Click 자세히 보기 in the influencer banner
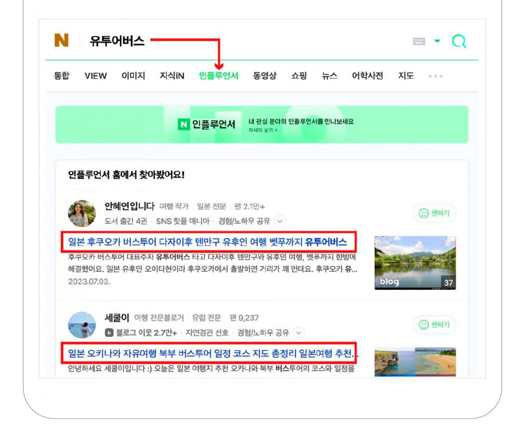Image resolution: width=525 pixels, height=429 pixels. [x=263, y=130]
